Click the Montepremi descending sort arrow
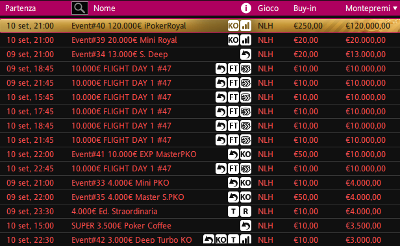This screenshot has width=400, height=246. click(395, 8)
